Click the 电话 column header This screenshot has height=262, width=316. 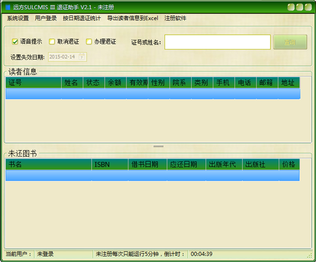point(245,83)
